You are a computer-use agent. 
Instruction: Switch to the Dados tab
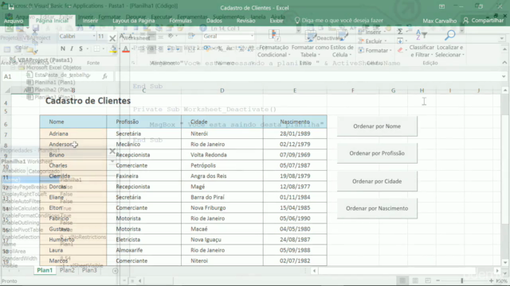[214, 21]
